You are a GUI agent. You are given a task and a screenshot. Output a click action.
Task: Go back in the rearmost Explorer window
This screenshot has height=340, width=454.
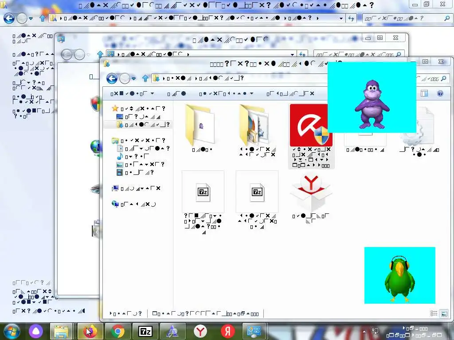tap(9, 18)
